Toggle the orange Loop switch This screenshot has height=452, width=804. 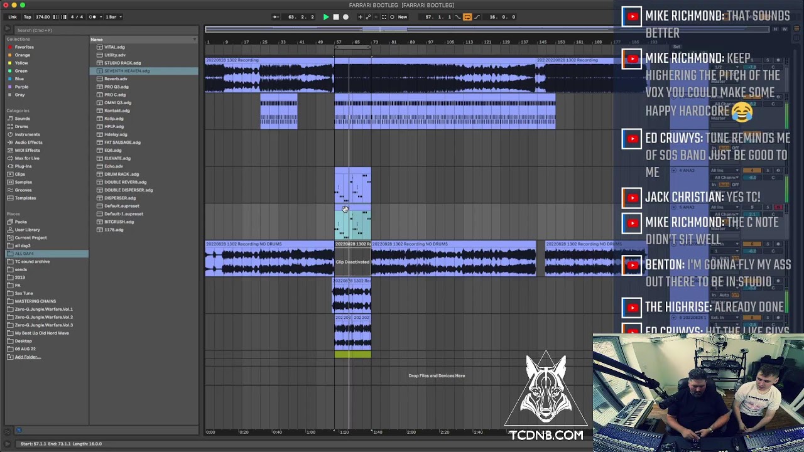467,17
